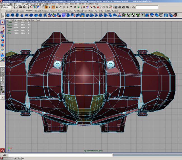Viewport: 182px width, 160px height.
Task: Click the single perspective view layout icon
Action: click(x=2, y=69)
